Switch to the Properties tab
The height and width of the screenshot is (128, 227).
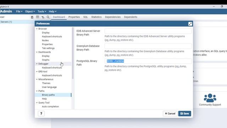point(74,17)
